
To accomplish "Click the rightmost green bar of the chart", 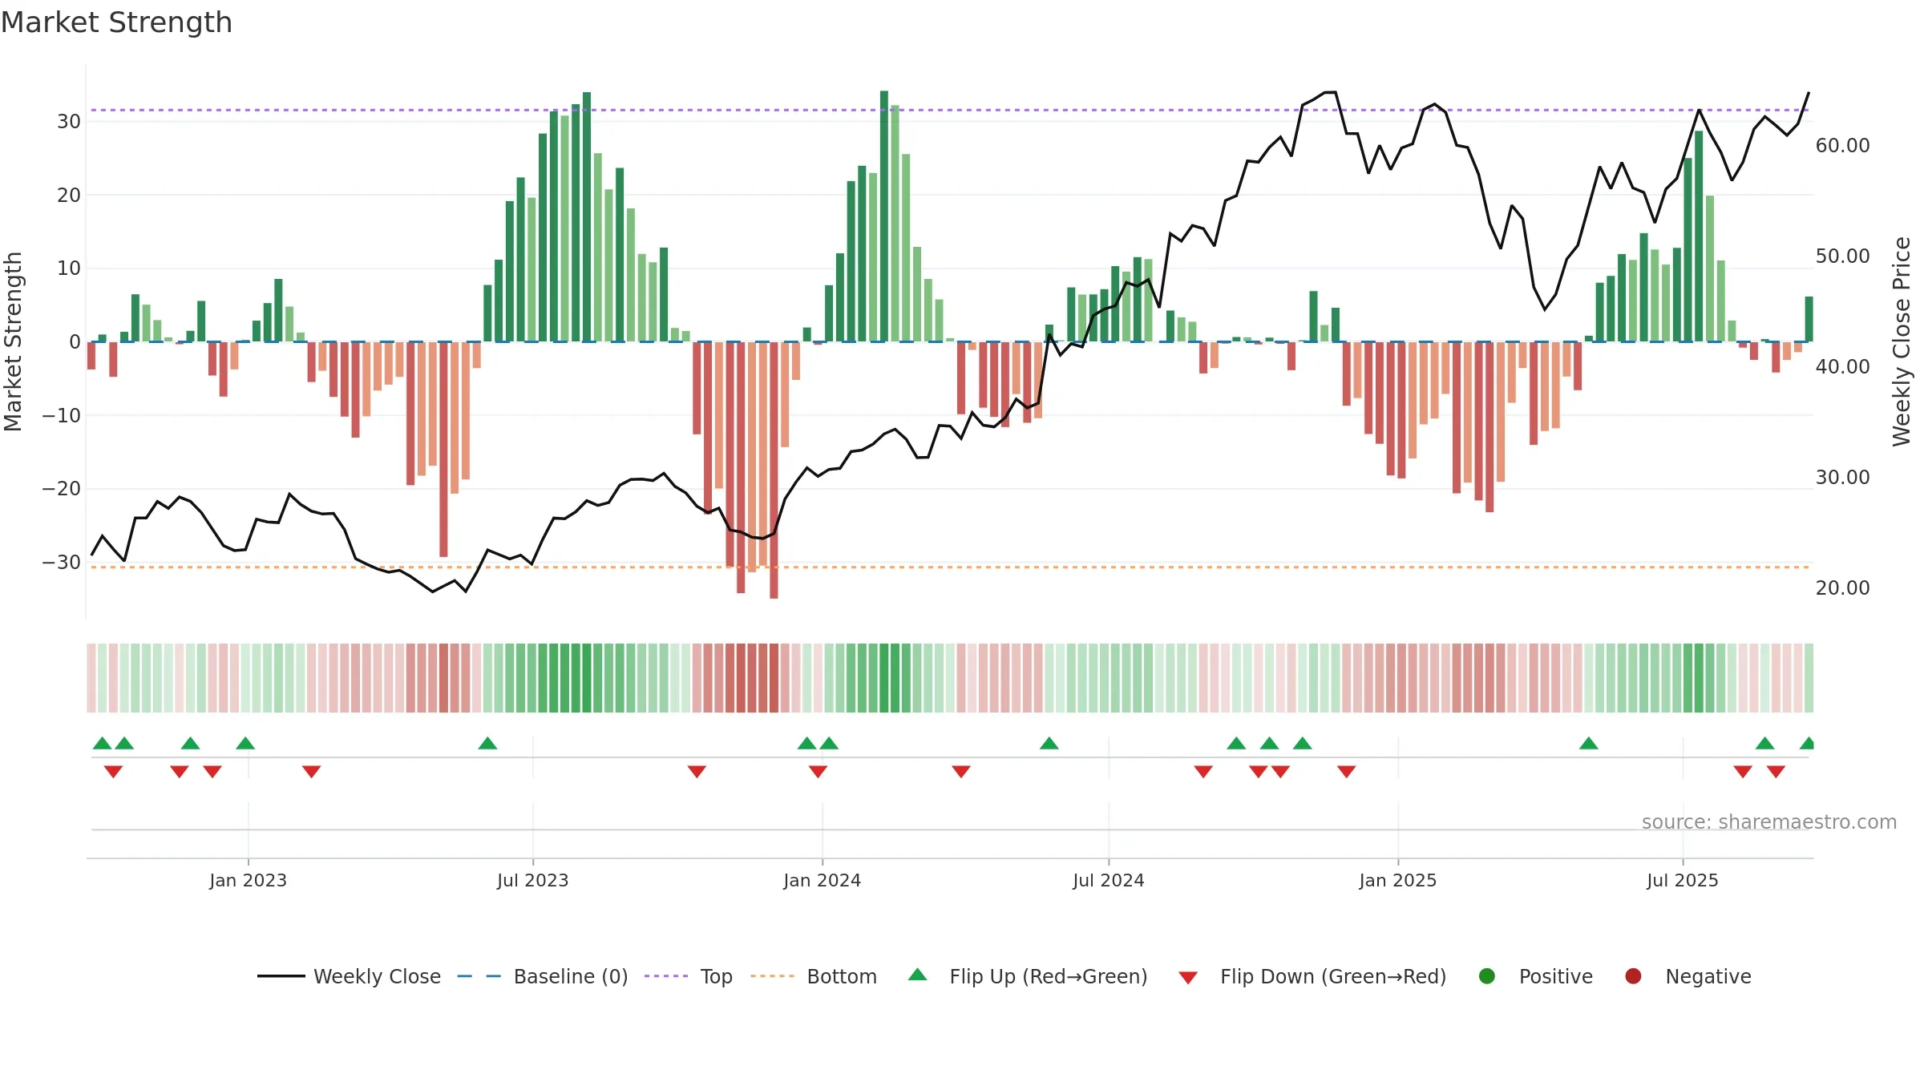I will tap(1809, 319).
